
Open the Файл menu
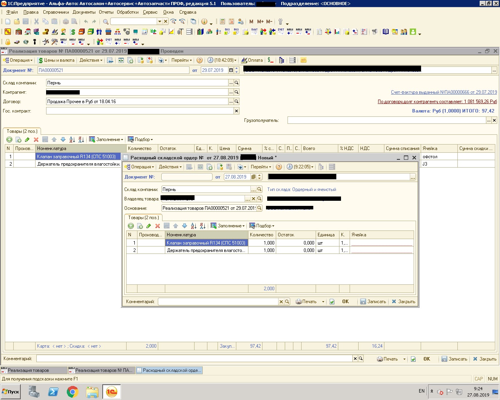click(x=12, y=12)
